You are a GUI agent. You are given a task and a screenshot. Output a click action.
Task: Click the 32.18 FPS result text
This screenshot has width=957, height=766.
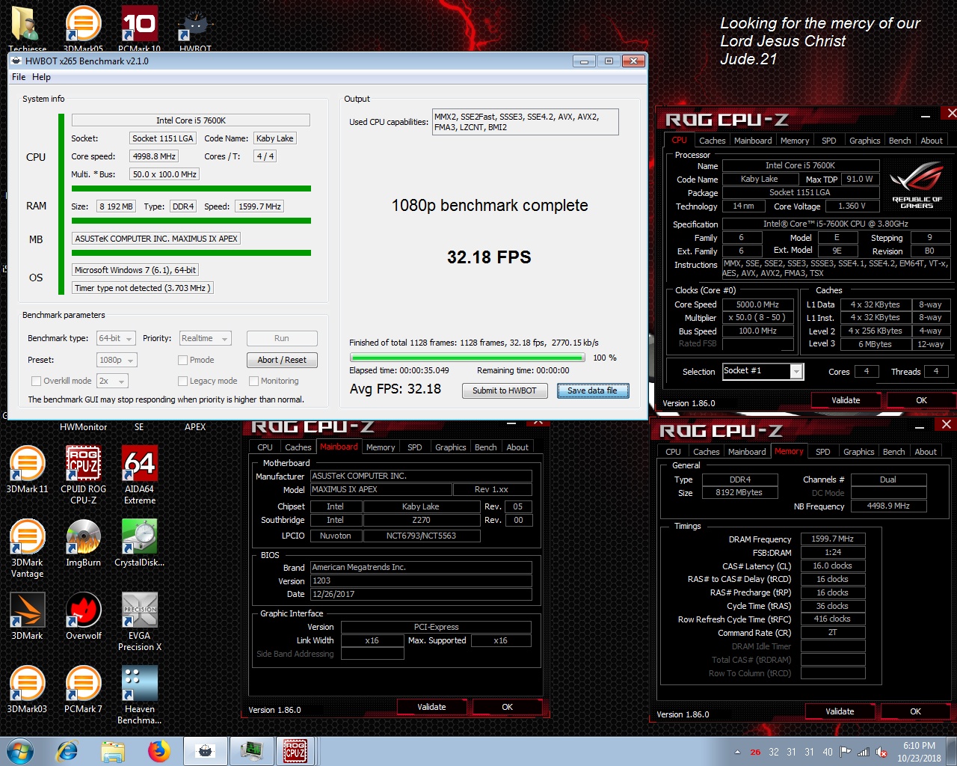[x=489, y=257]
